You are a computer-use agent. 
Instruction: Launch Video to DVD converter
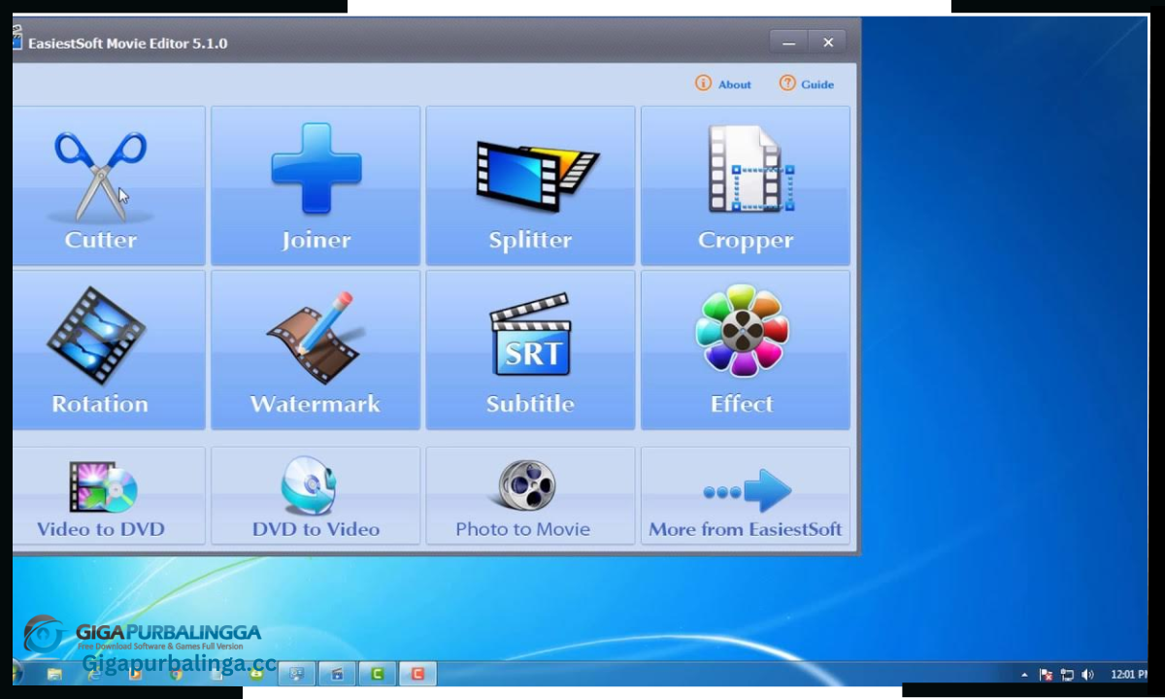tap(110, 495)
